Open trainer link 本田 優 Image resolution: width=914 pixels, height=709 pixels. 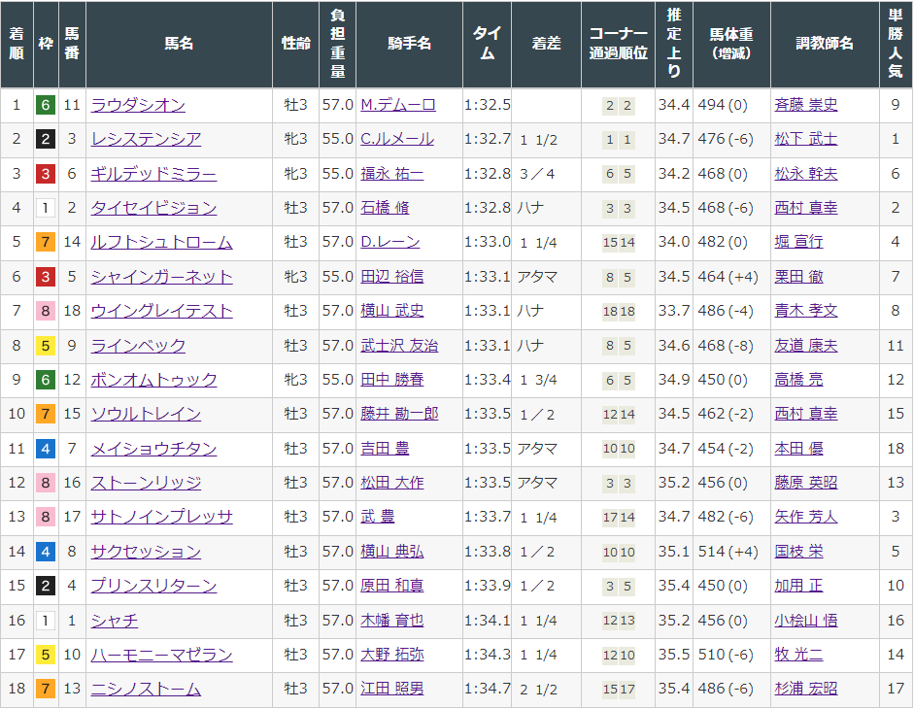coord(798,449)
